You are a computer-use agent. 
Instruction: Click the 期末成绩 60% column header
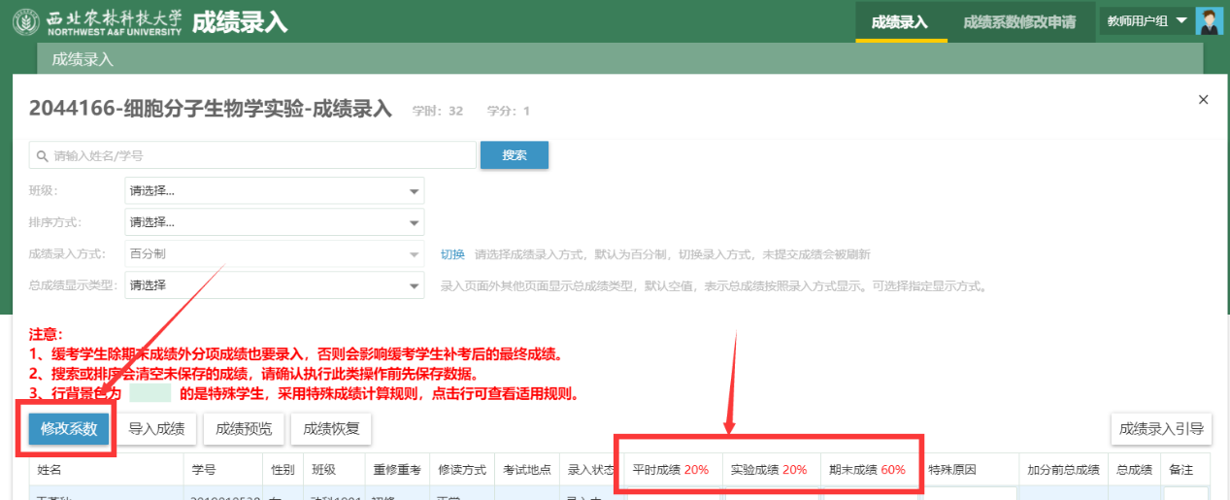[x=867, y=470]
